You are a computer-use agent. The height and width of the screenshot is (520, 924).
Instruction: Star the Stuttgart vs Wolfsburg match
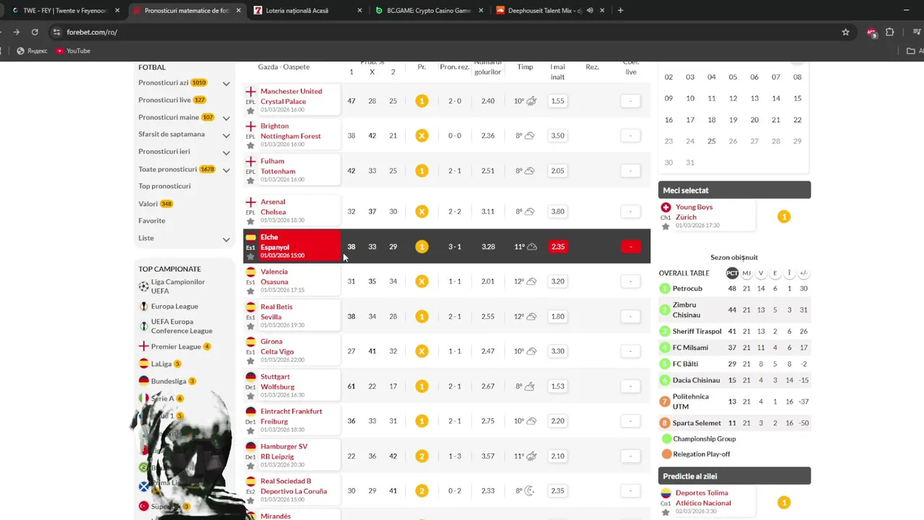[250, 396]
